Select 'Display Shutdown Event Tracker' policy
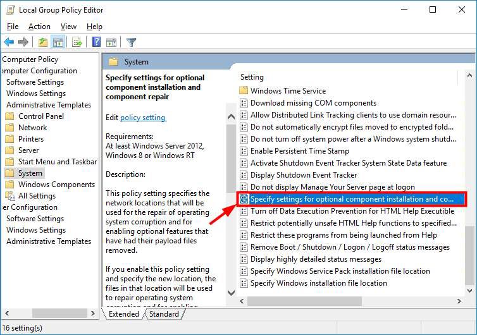Viewport: 477px width, 335px height. [304, 175]
